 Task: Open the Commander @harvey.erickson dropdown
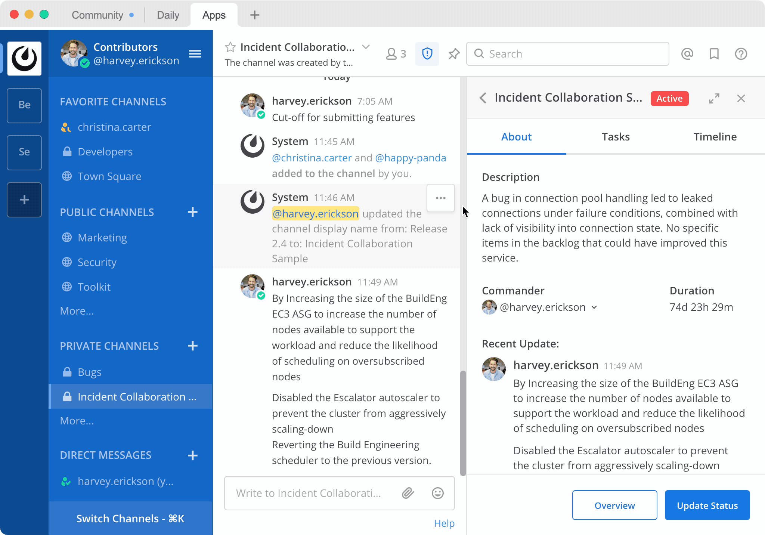click(594, 307)
